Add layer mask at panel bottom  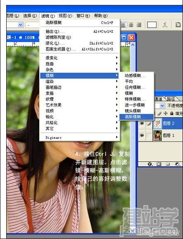pos(159,164)
